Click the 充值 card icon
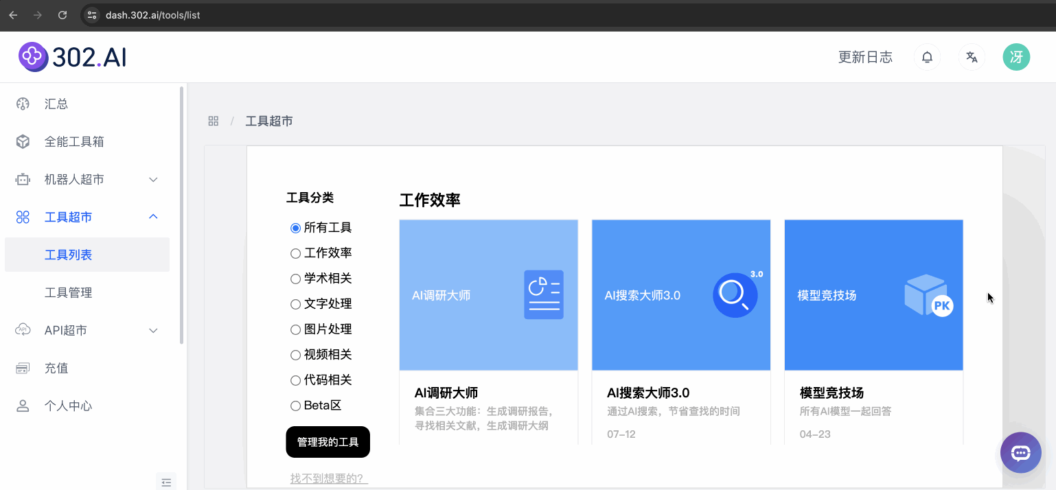 click(x=23, y=368)
